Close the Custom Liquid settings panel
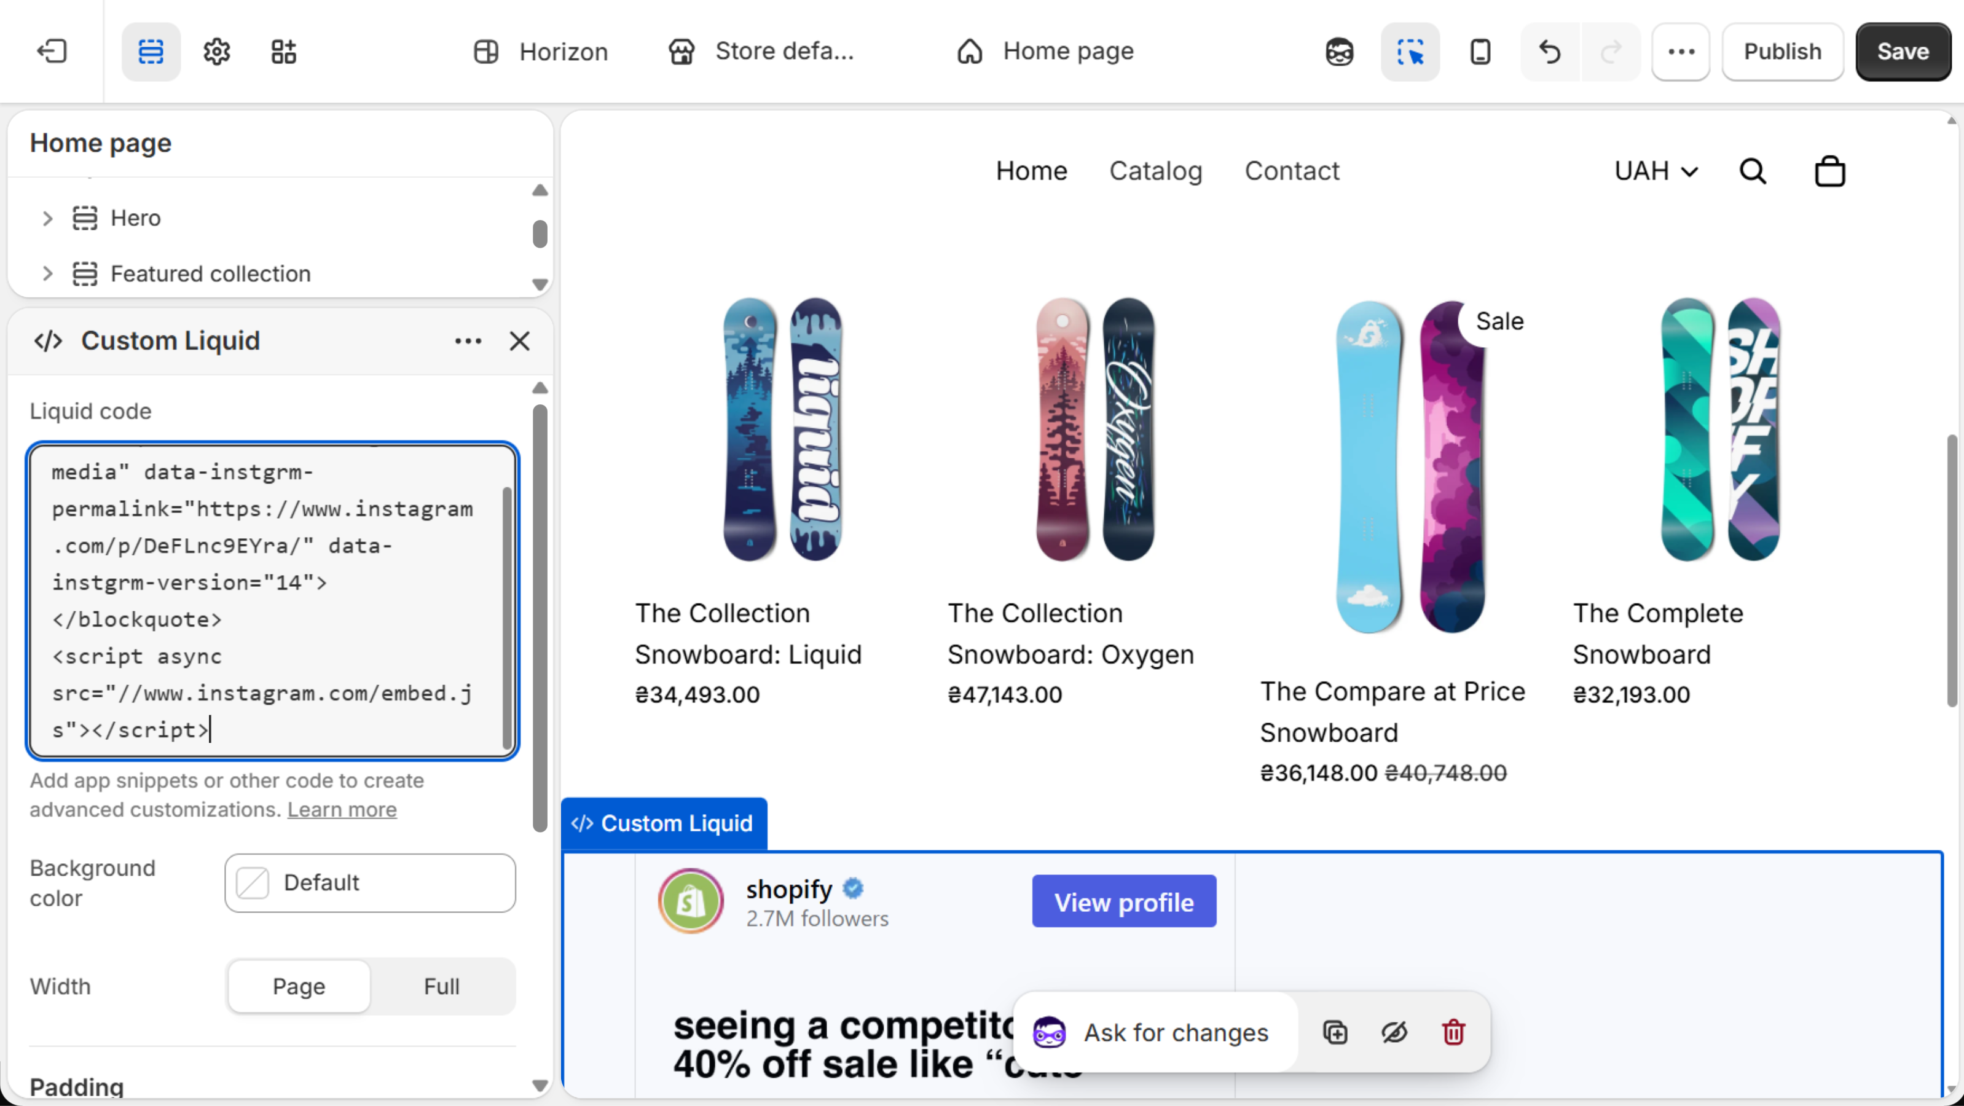This screenshot has width=1964, height=1106. point(520,341)
